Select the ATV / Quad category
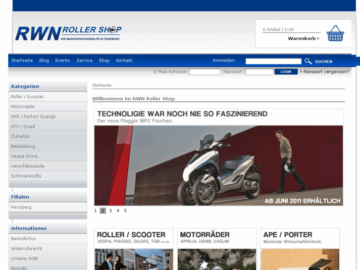 (x=48, y=126)
